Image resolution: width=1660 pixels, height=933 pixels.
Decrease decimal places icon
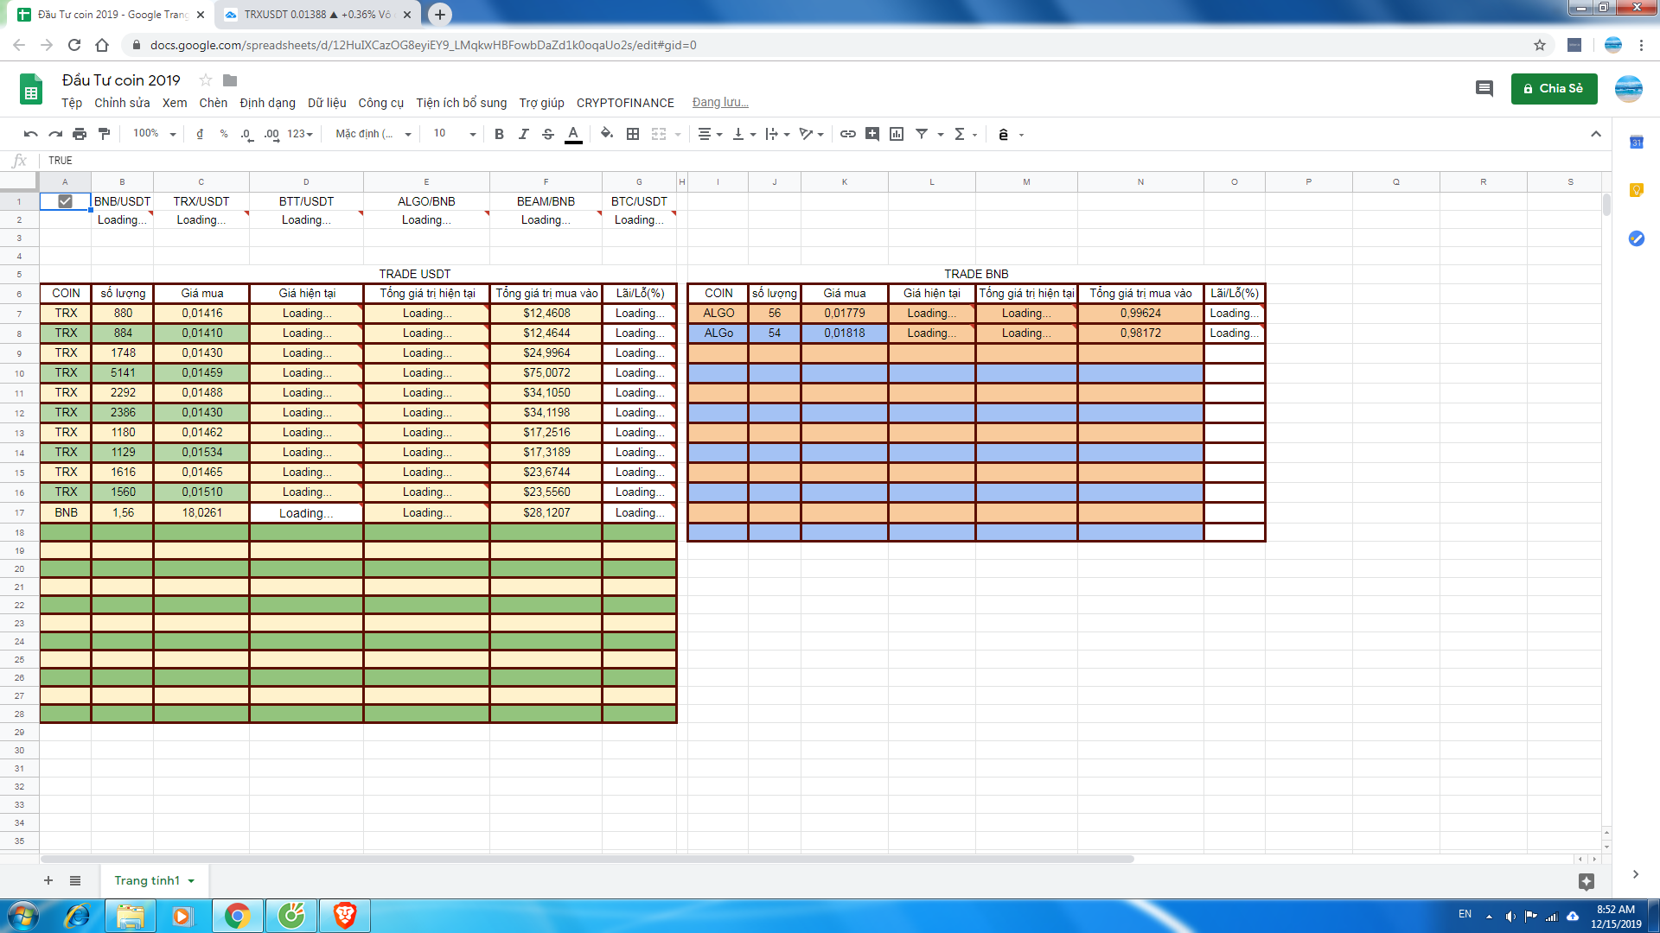click(x=247, y=134)
